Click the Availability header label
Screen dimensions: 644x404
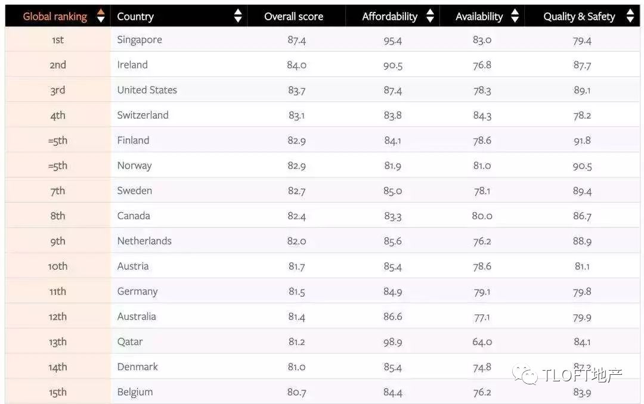pos(479,17)
